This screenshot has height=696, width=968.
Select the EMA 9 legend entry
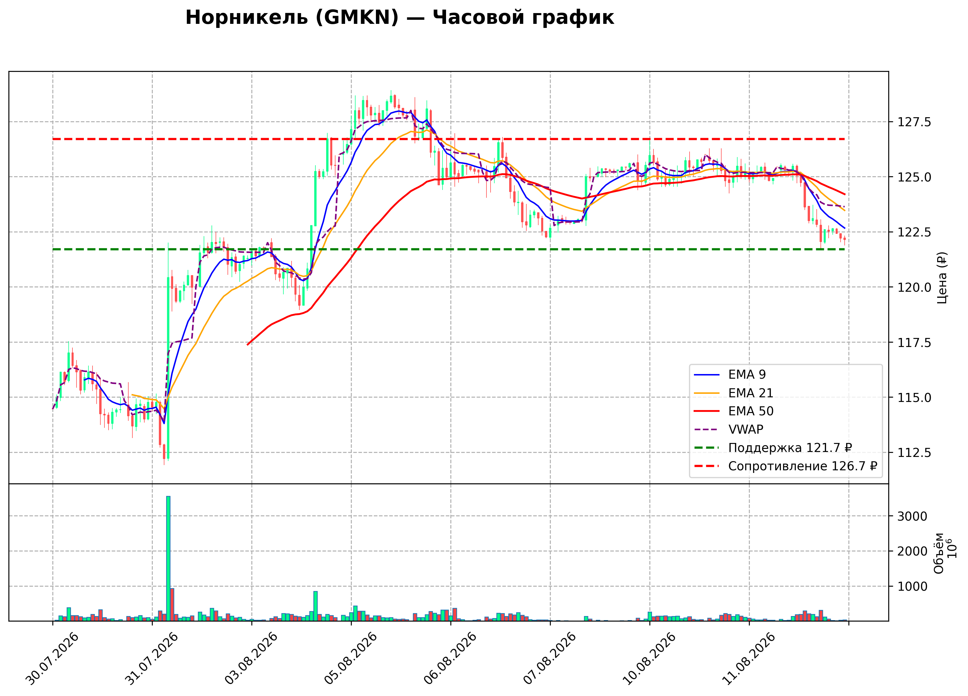click(x=730, y=375)
